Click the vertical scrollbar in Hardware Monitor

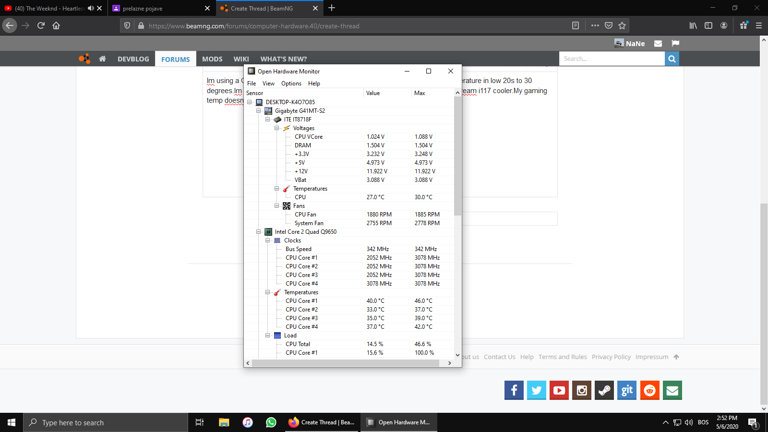coord(457,156)
